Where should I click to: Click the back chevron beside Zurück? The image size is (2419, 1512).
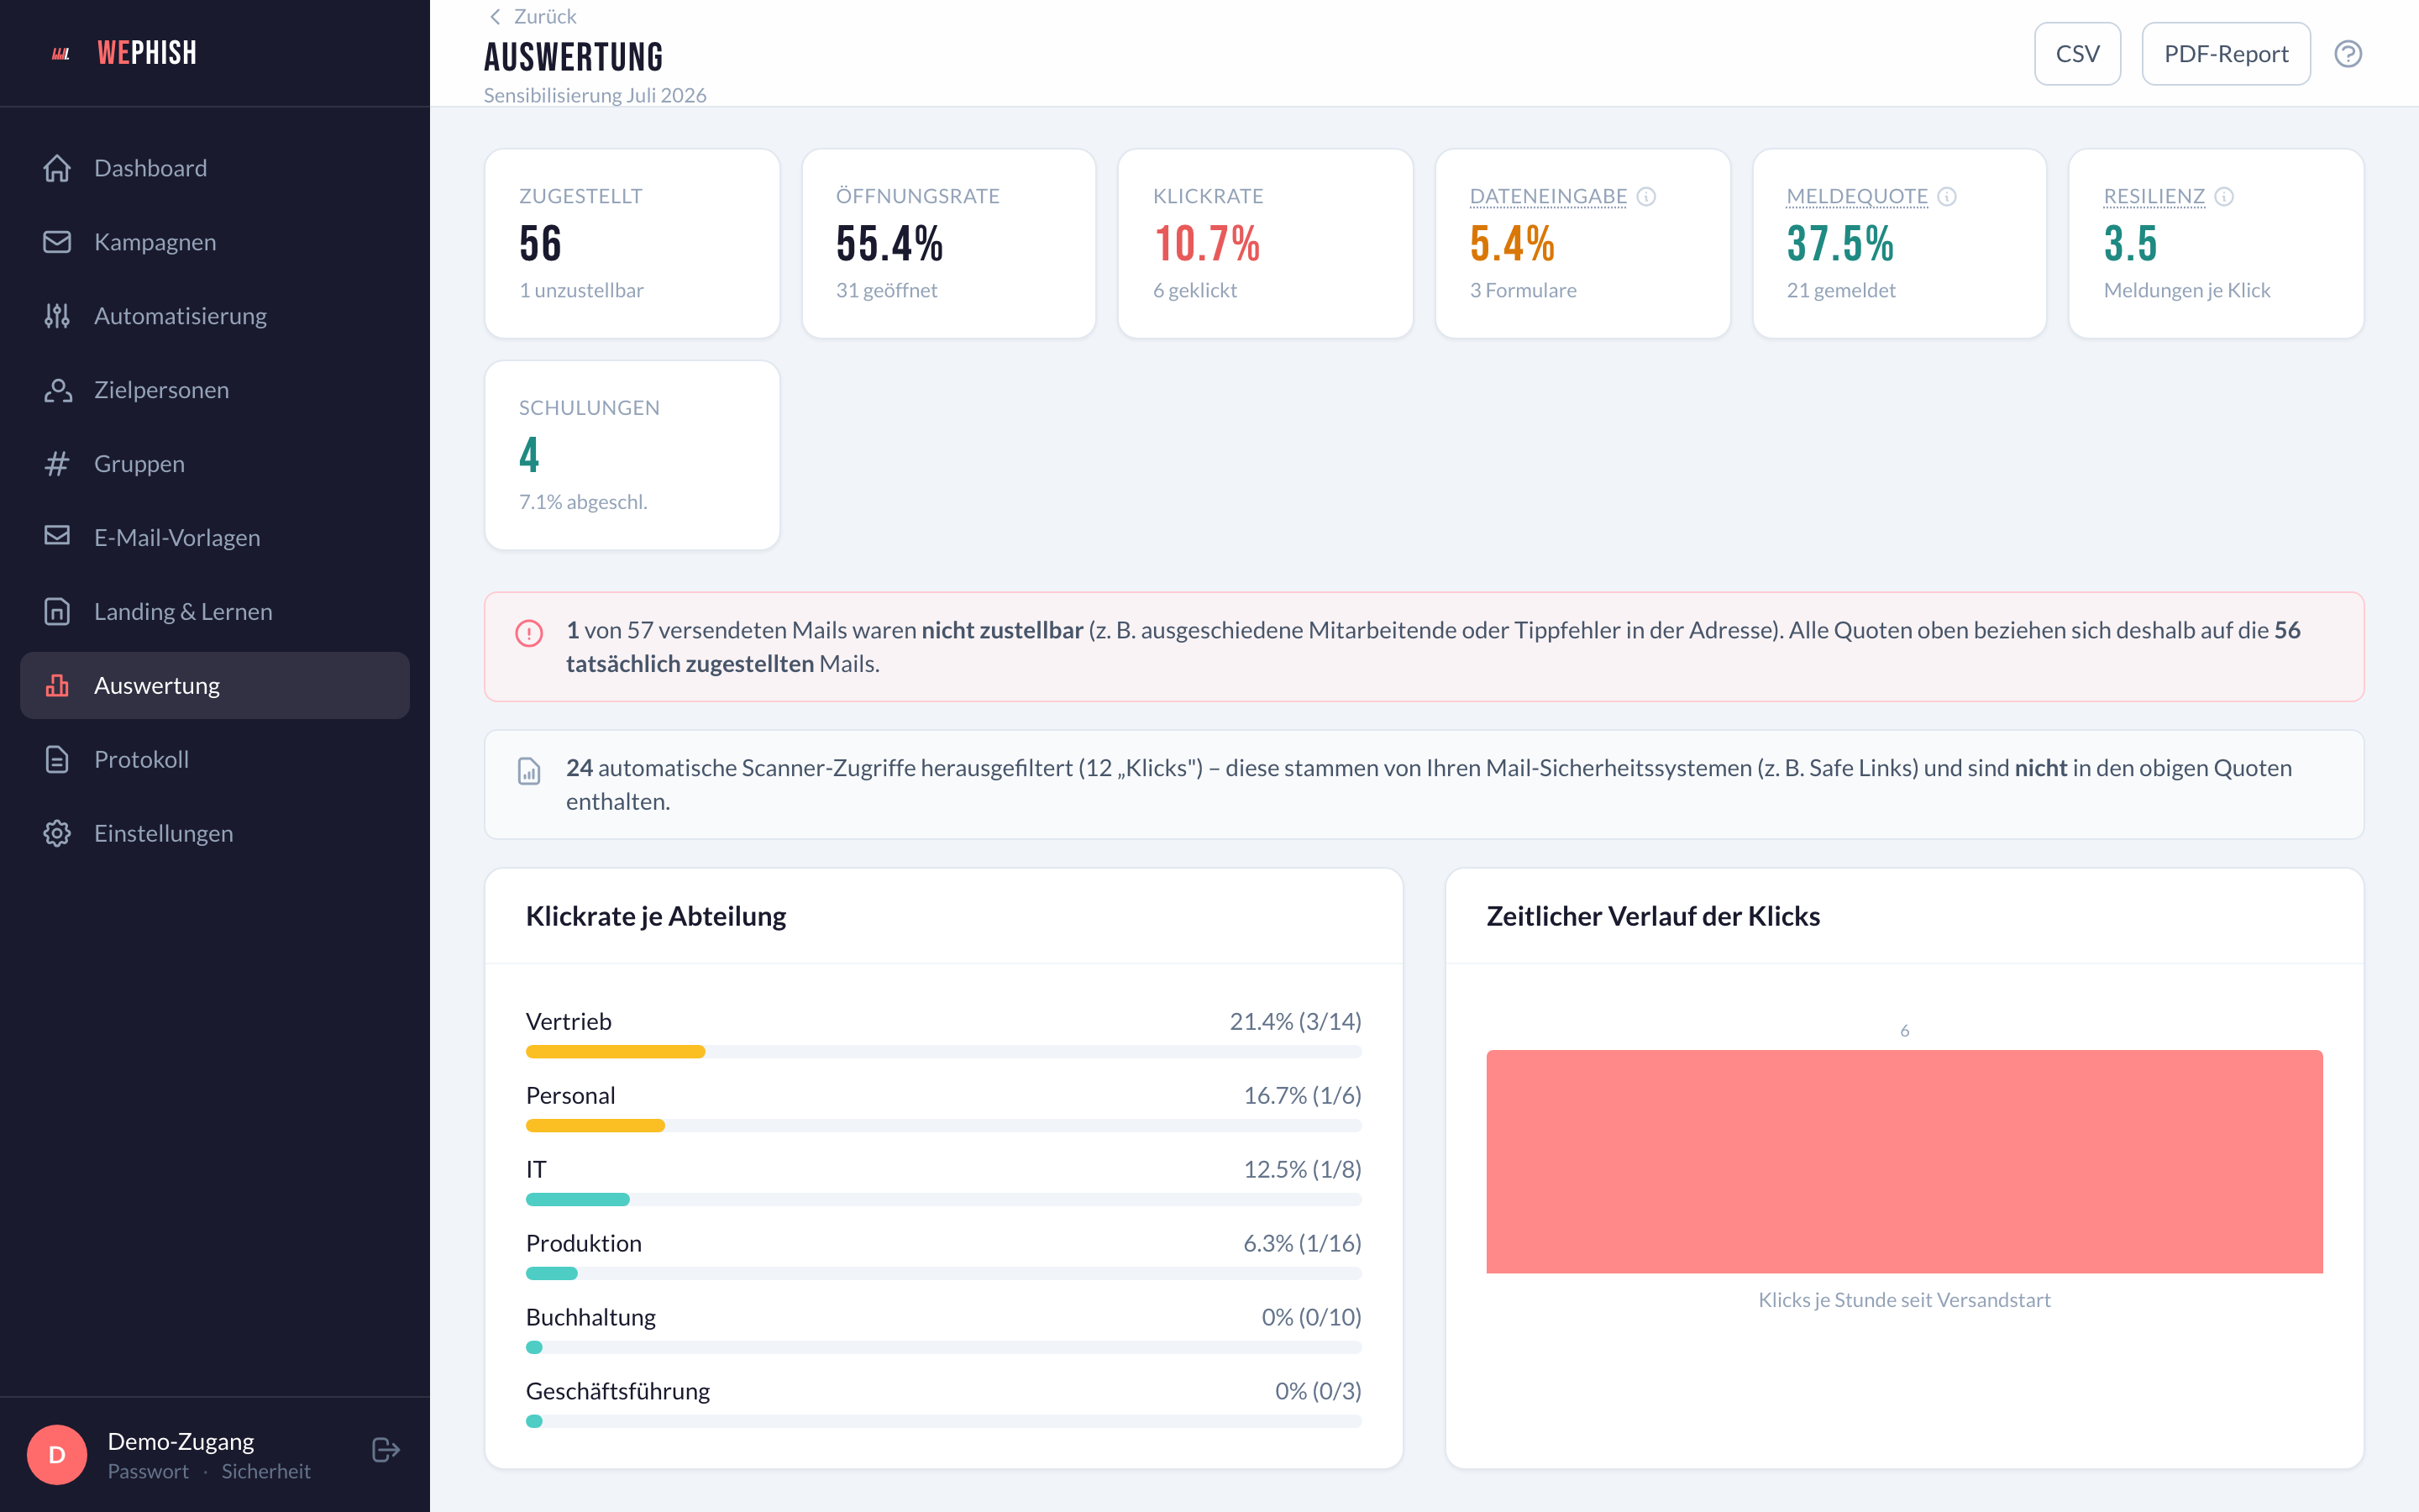[495, 17]
